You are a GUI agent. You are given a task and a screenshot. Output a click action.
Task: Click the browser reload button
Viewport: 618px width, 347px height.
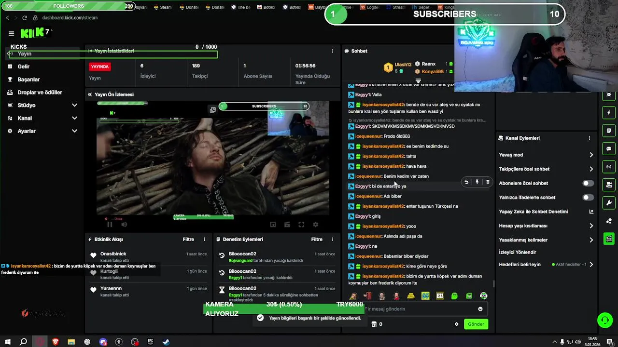25,18
